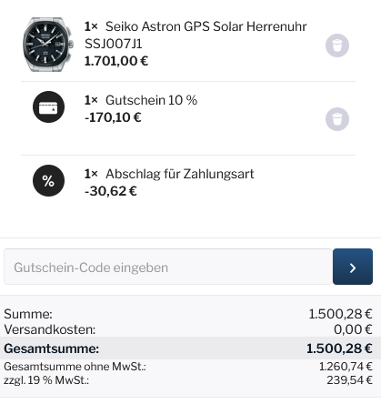
Task: Click the percent icon beside Abschlag für Zahlungsart
Action: pos(48,181)
